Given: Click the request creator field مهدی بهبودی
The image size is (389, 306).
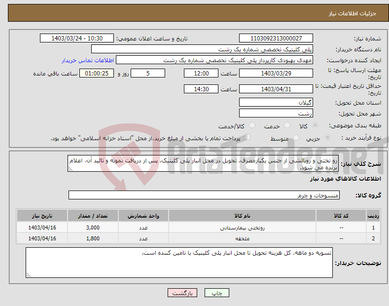Looking at the screenshot, I should point(214,60).
